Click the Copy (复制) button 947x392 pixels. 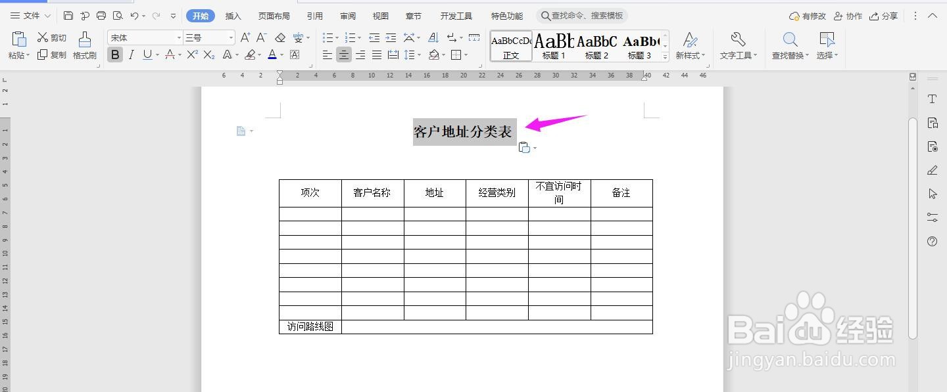(x=52, y=55)
